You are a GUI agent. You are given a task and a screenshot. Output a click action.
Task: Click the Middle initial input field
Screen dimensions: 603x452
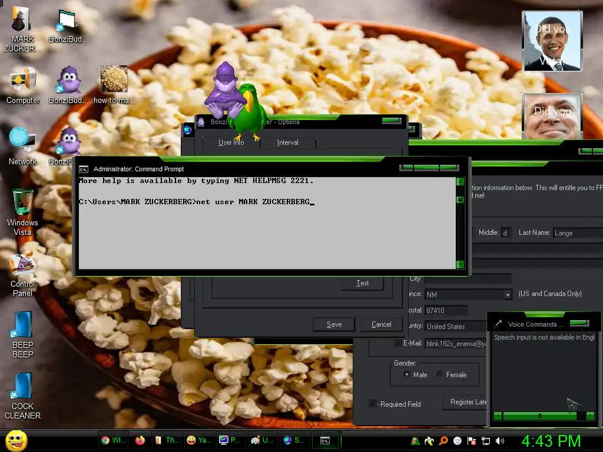pyautogui.click(x=506, y=233)
